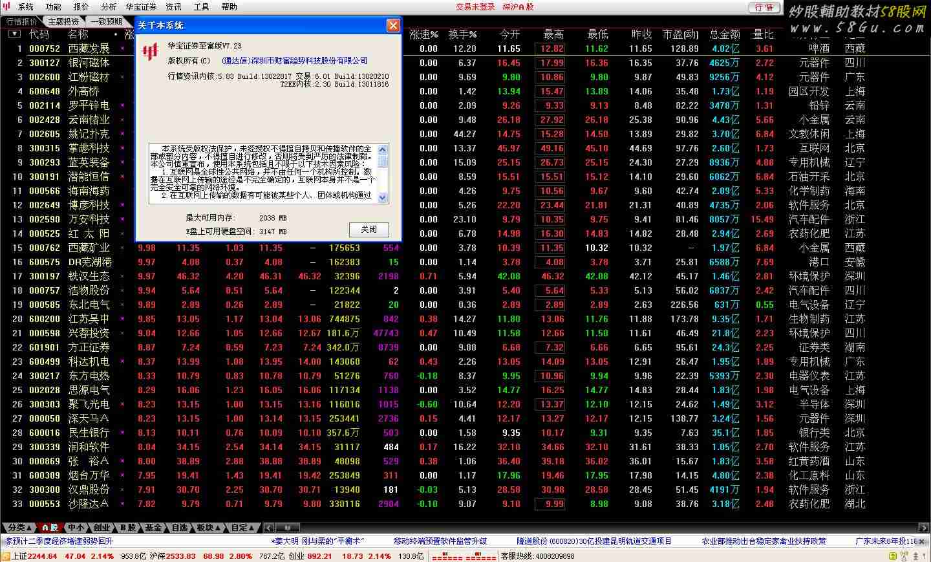Sort by the 总金额 column header

tap(725, 34)
